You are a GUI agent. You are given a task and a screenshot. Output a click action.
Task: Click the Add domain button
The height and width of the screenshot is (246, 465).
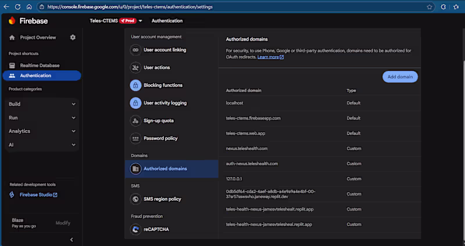[400, 77]
